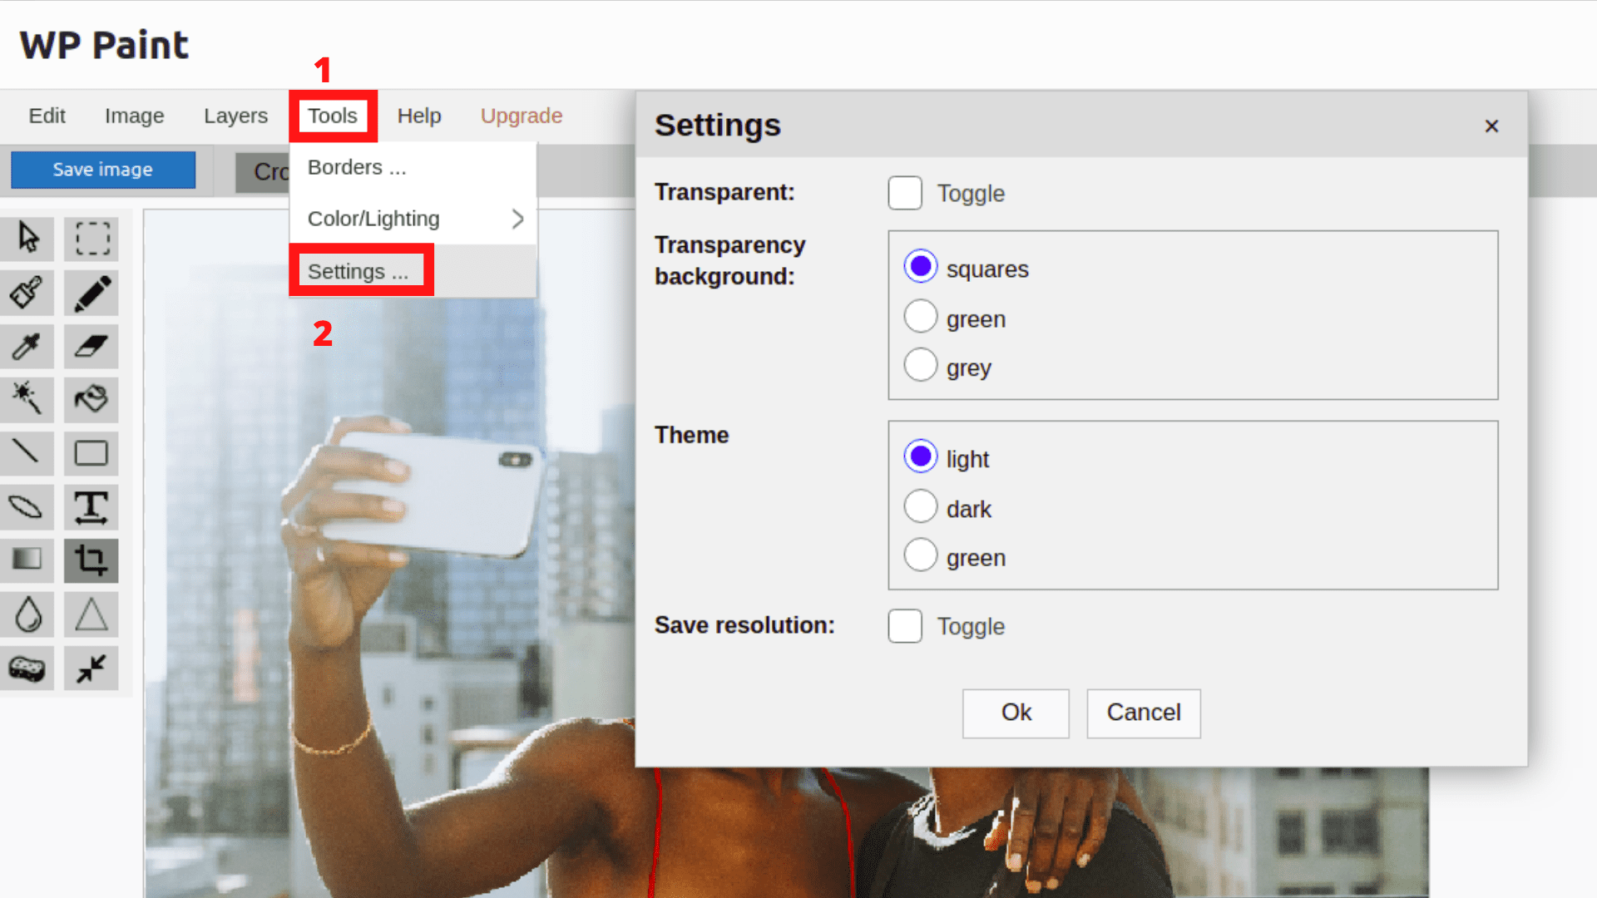The width and height of the screenshot is (1597, 898).
Task: Select the Pencil tool
Action: 91,293
